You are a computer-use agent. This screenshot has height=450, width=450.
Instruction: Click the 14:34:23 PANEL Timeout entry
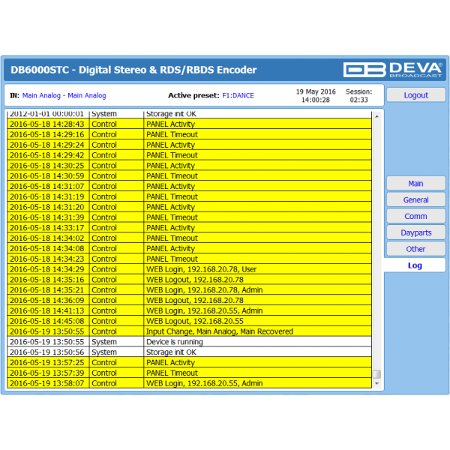click(190, 259)
